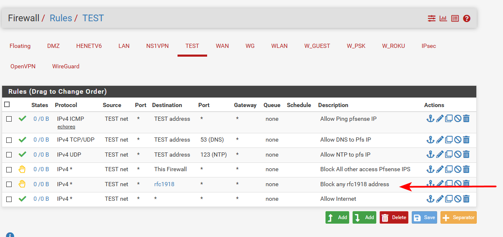Edit the Allow DNS to Pfs IP rule
Viewport: 503px width, 237px height.
440,140
